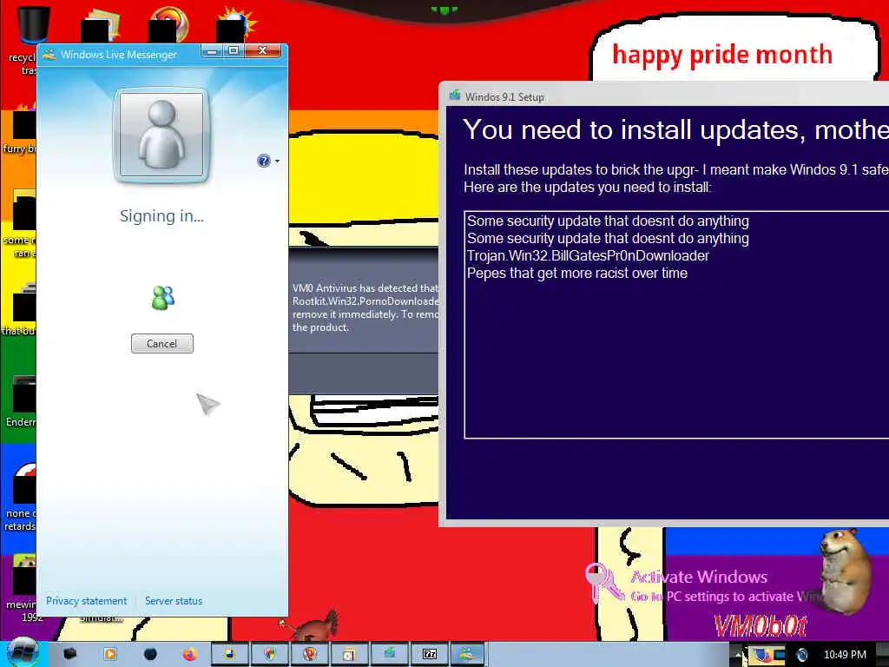Select Trojan.Win32.BillGatesPr0nDownloader in the update list
The width and height of the screenshot is (889, 667).
pyautogui.click(x=588, y=256)
